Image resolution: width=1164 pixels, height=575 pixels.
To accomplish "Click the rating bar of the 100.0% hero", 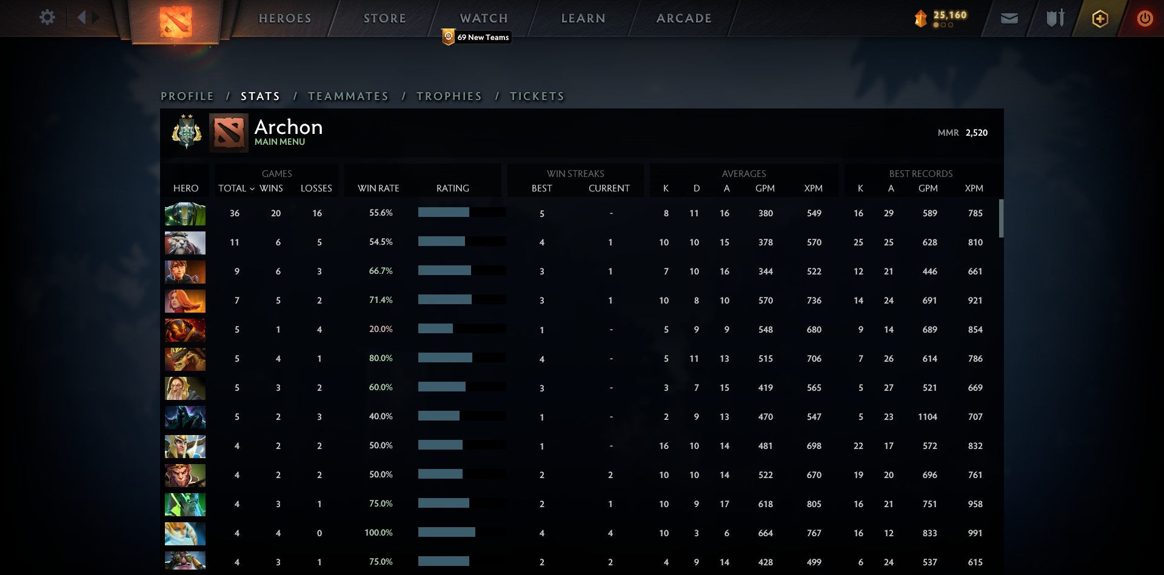I will [x=447, y=533].
